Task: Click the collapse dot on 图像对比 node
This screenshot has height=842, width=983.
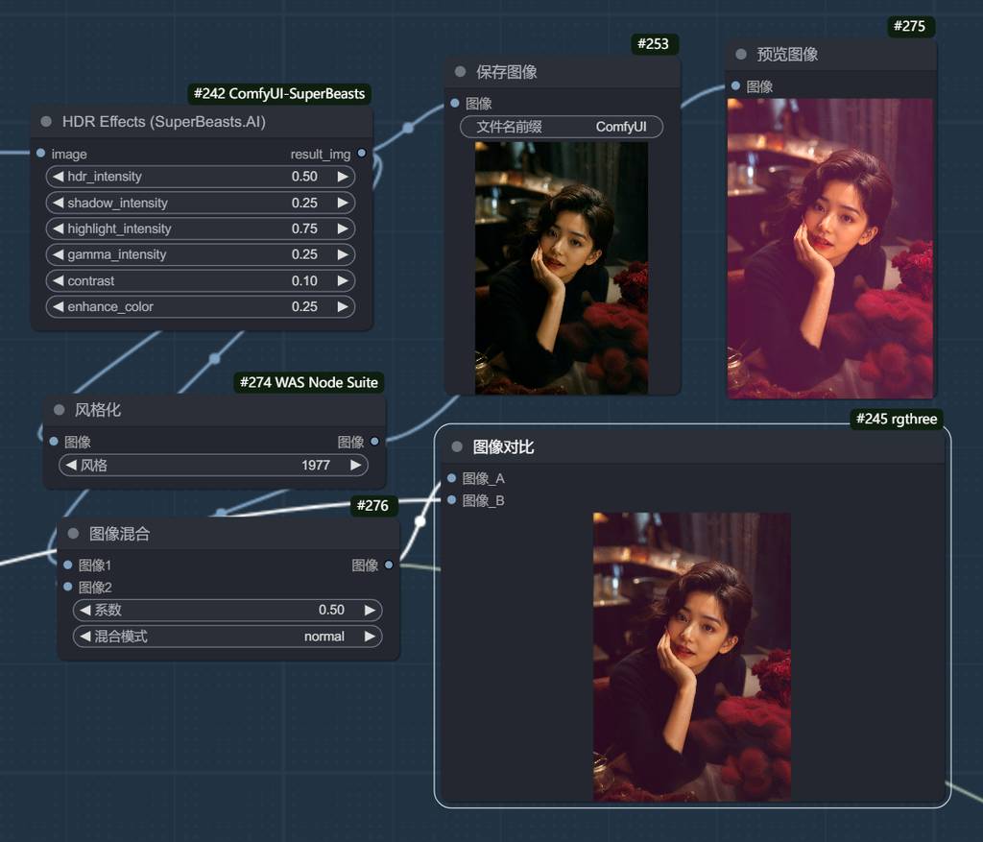Action: pos(457,447)
